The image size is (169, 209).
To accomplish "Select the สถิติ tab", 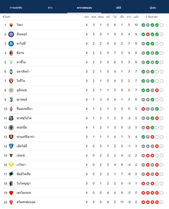I will [119, 8].
